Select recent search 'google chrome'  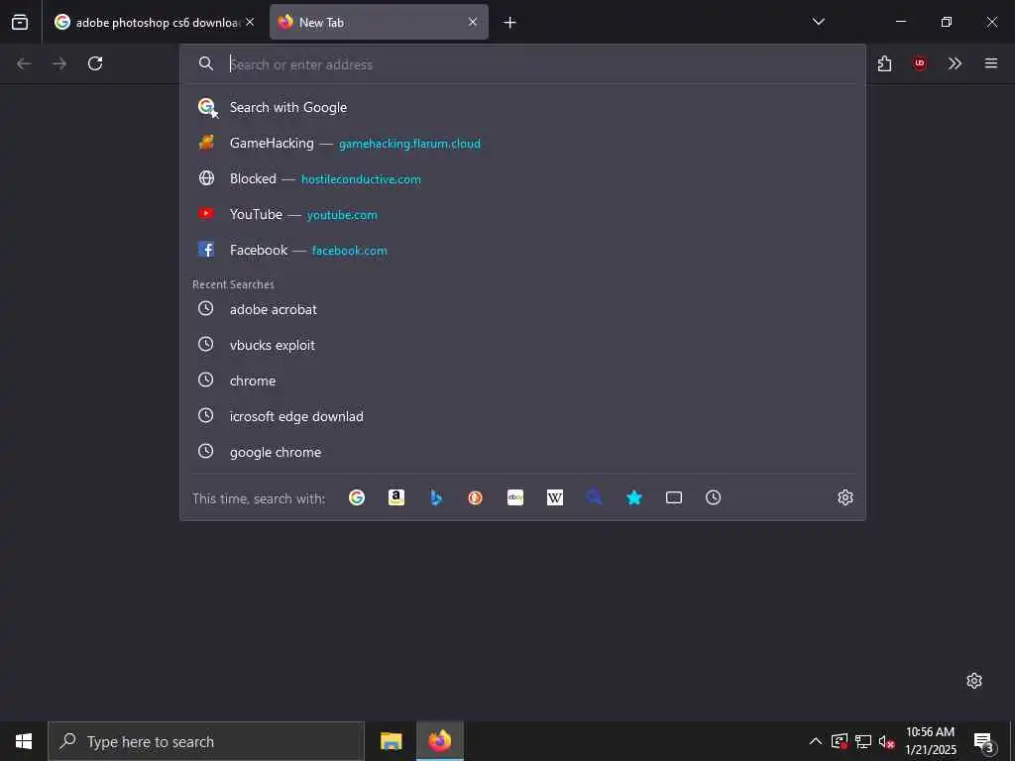pyautogui.click(x=523, y=452)
